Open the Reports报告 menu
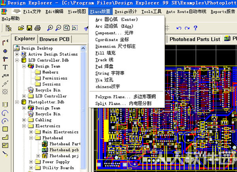 tap(223, 11)
